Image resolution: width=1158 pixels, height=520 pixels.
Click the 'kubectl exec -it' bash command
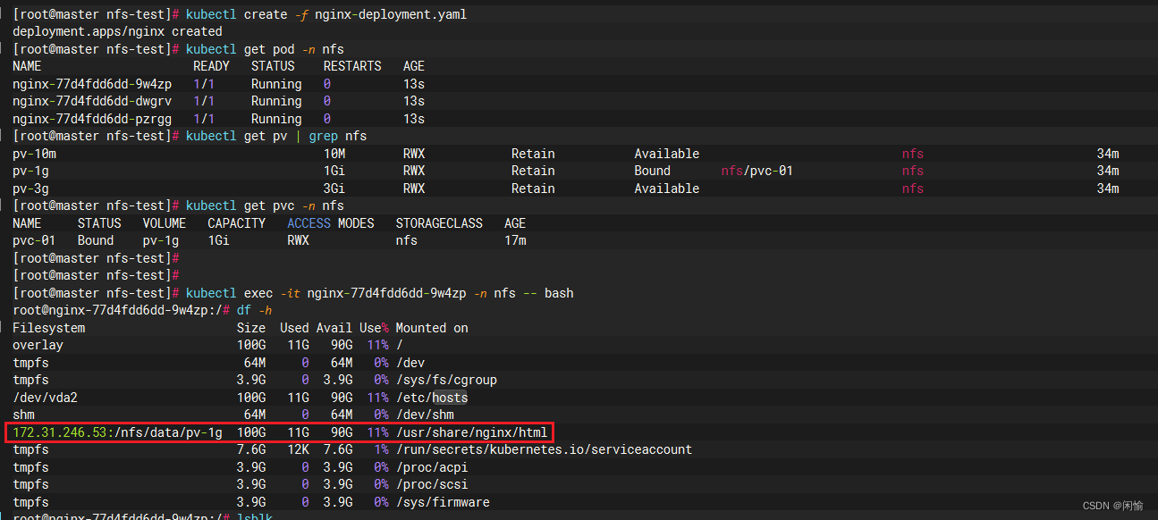point(380,293)
